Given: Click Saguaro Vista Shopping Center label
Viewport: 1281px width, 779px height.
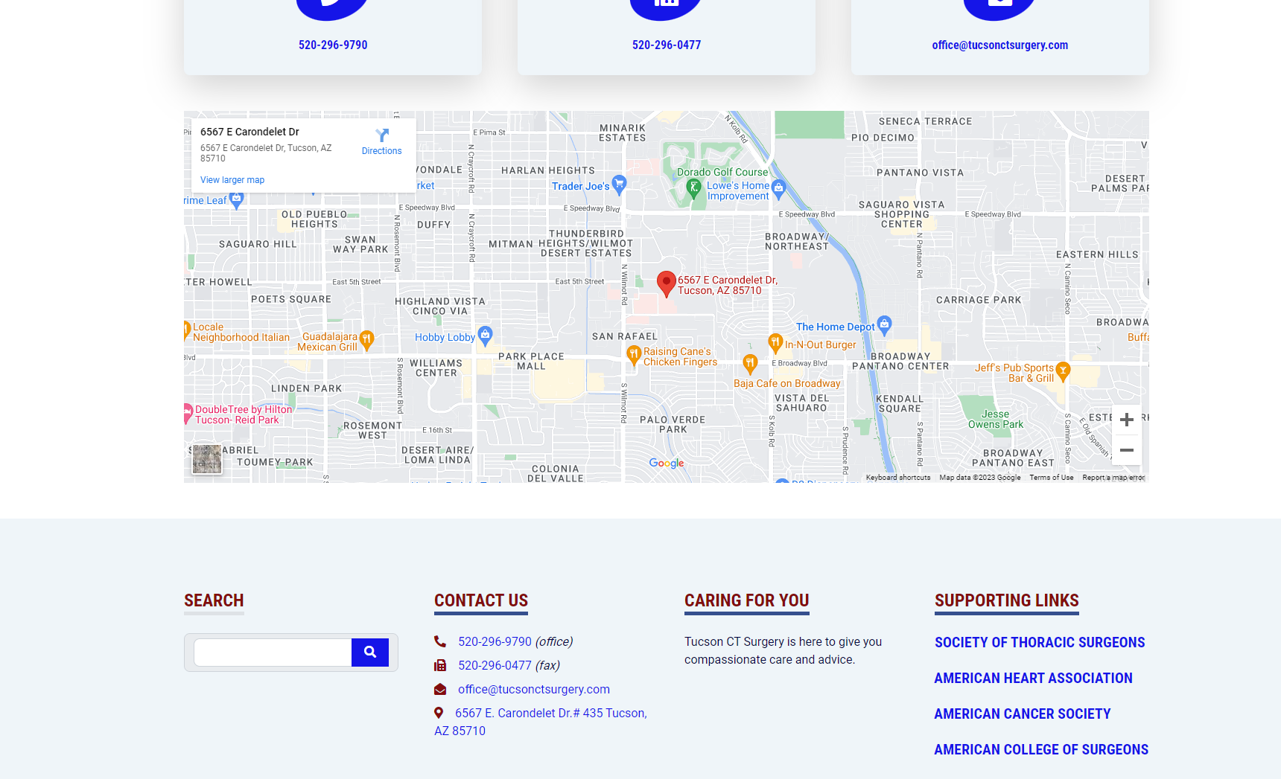Looking at the screenshot, I should 902,214.
